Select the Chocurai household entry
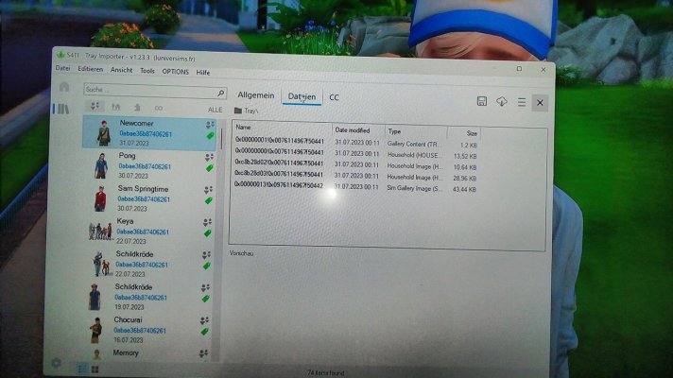This screenshot has width=673, height=378. click(x=145, y=330)
